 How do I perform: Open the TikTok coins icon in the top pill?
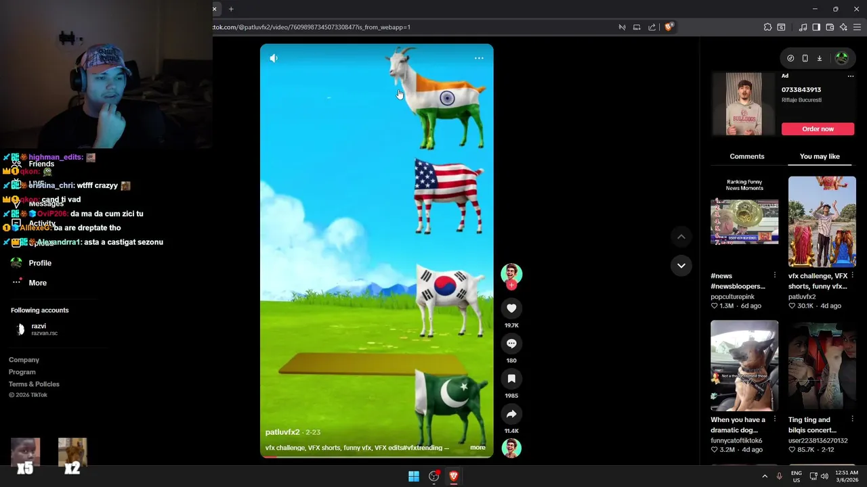tap(790, 58)
